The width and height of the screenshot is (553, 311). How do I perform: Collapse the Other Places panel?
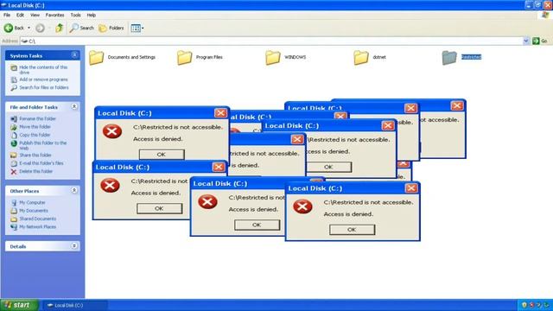point(74,190)
